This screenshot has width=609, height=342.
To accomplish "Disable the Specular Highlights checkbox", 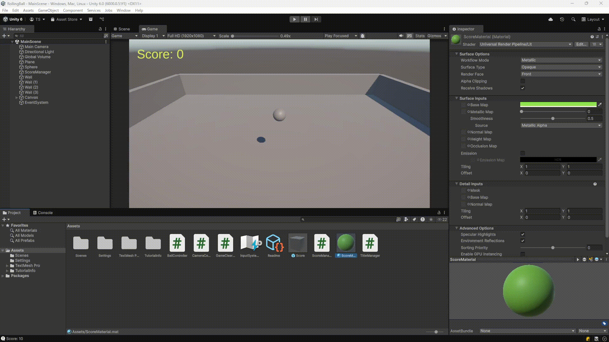I will tap(523, 234).
